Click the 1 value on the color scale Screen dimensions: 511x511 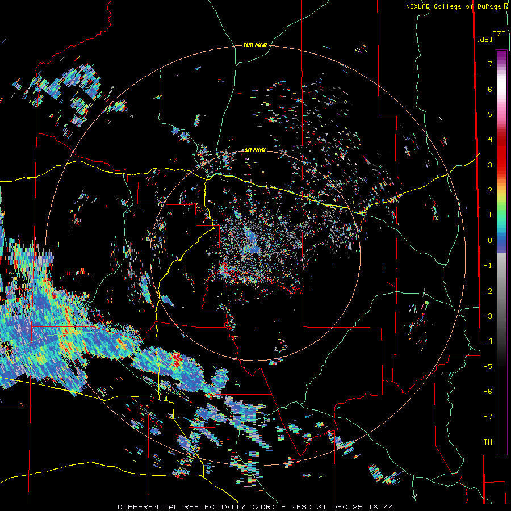click(490, 215)
